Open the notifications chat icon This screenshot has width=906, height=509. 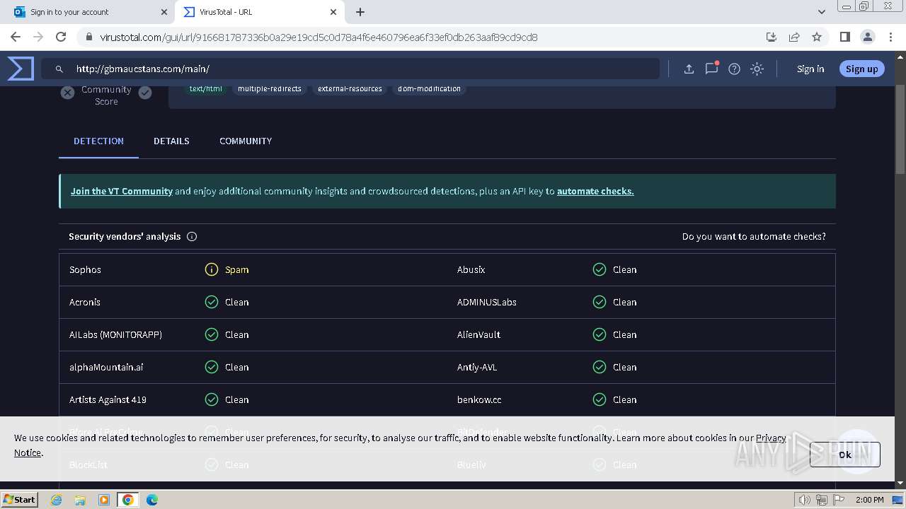[x=711, y=69]
